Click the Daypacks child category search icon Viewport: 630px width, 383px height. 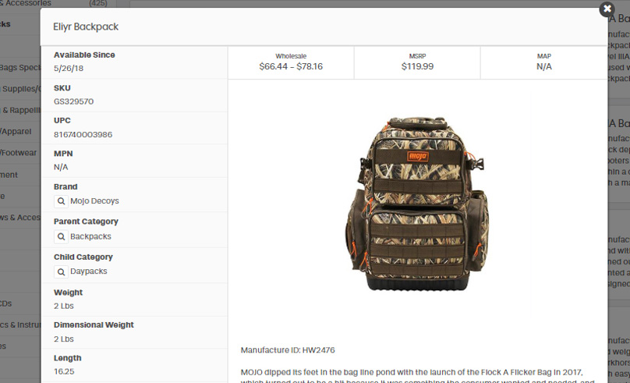(x=61, y=271)
